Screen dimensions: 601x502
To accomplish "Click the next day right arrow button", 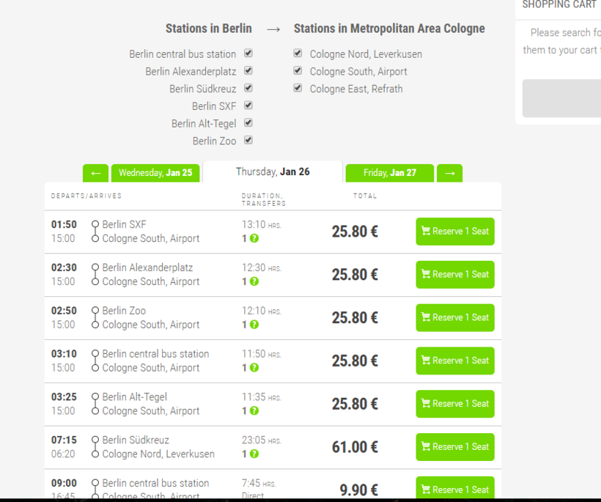I will 449,173.
